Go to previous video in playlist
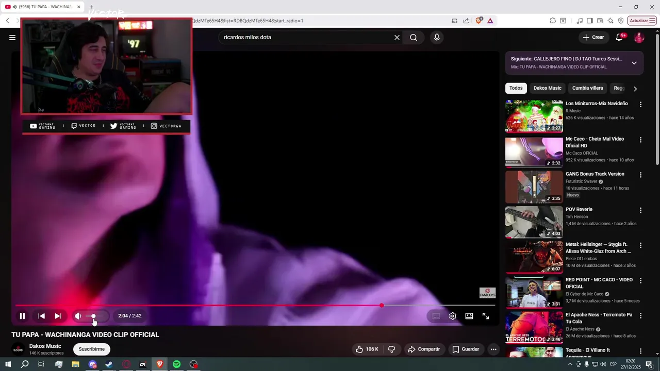The image size is (660, 371). tap(41, 316)
